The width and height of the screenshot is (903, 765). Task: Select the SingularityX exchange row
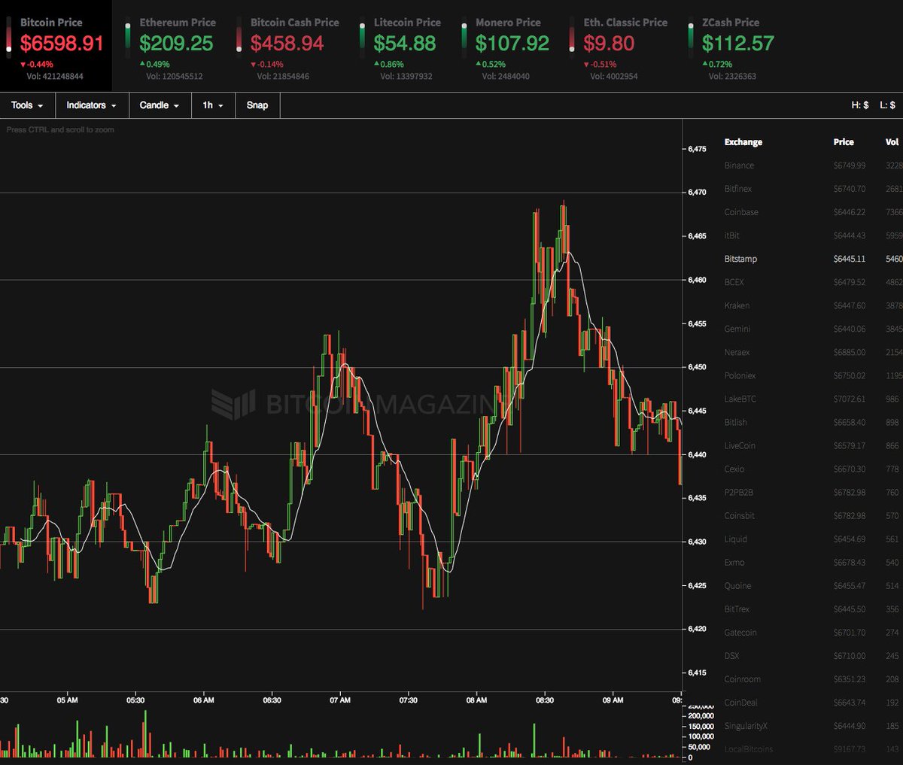813,726
